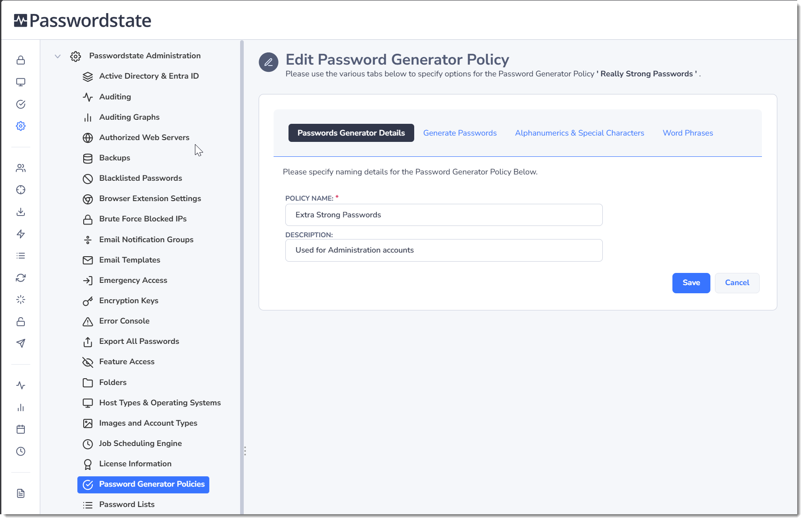Click the sidebar splitter handle dots
The image size is (804, 521).
pyautogui.click(x=245, y=451)
